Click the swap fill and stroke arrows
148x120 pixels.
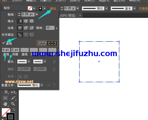pos(14,109)
